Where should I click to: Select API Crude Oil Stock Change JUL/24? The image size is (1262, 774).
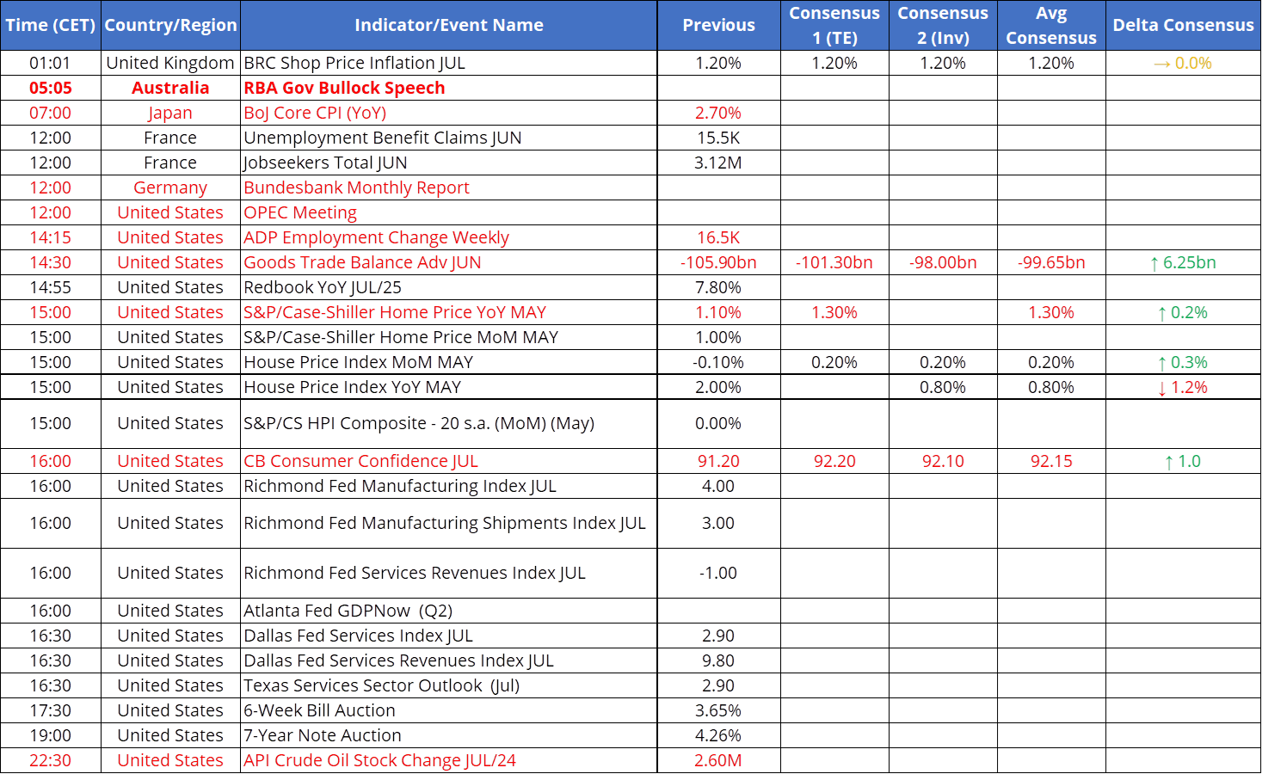[x=449, y=760]
